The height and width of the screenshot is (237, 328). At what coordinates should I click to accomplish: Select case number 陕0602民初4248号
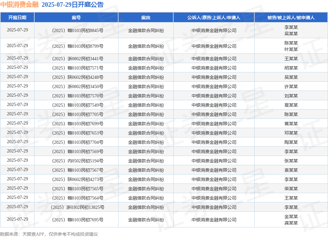(x=78, y=77)
